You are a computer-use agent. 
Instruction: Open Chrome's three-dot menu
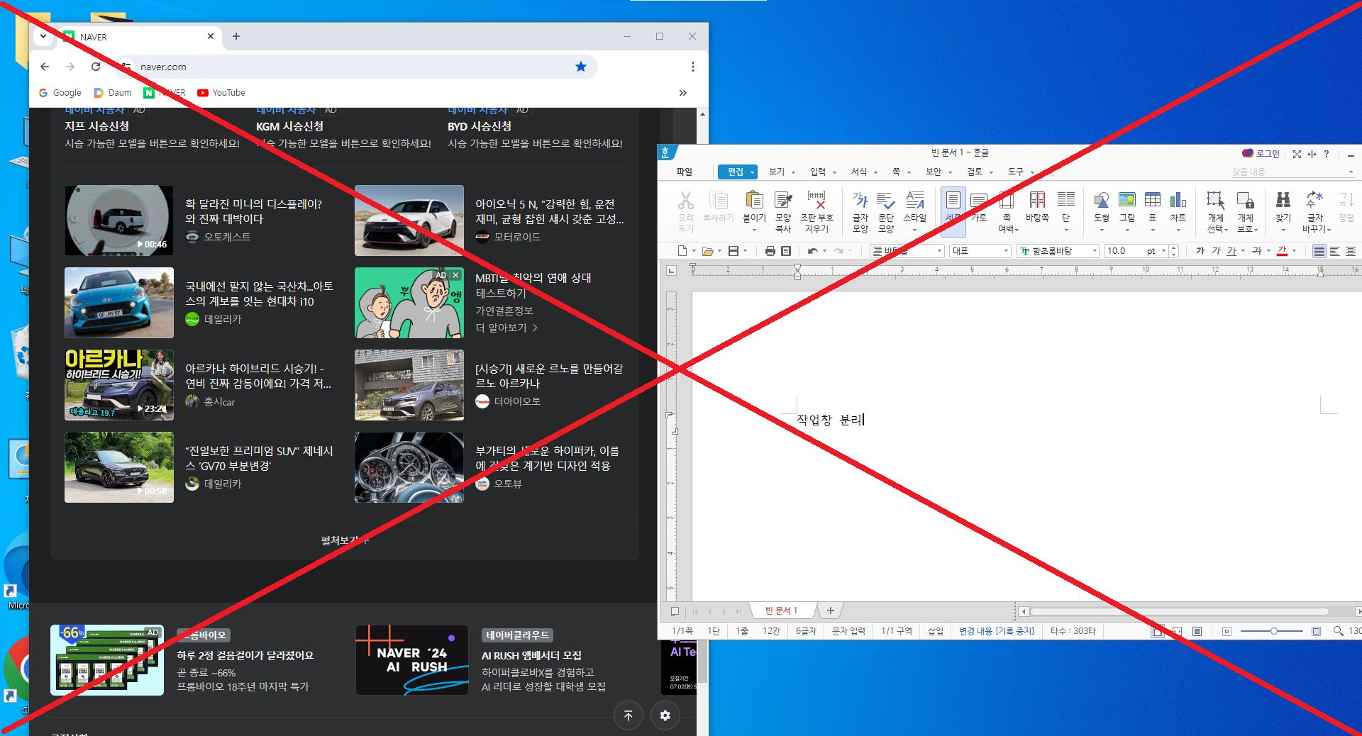click(x=692, y=67)
